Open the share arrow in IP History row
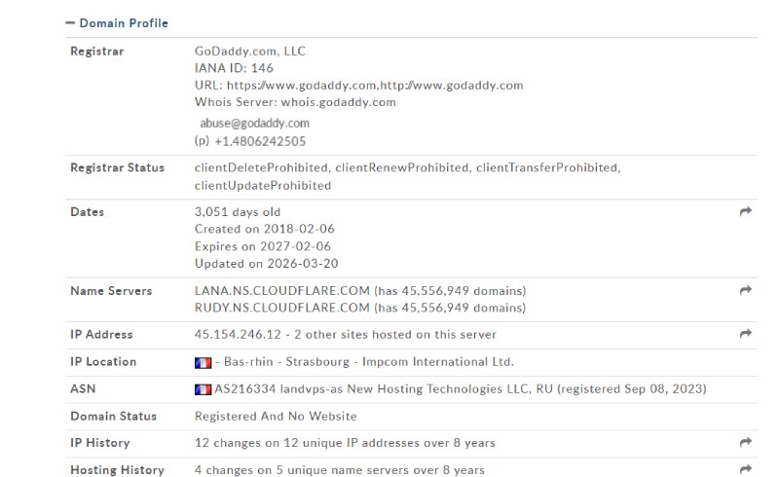779x477 pixels. click(x=745, y=442)
